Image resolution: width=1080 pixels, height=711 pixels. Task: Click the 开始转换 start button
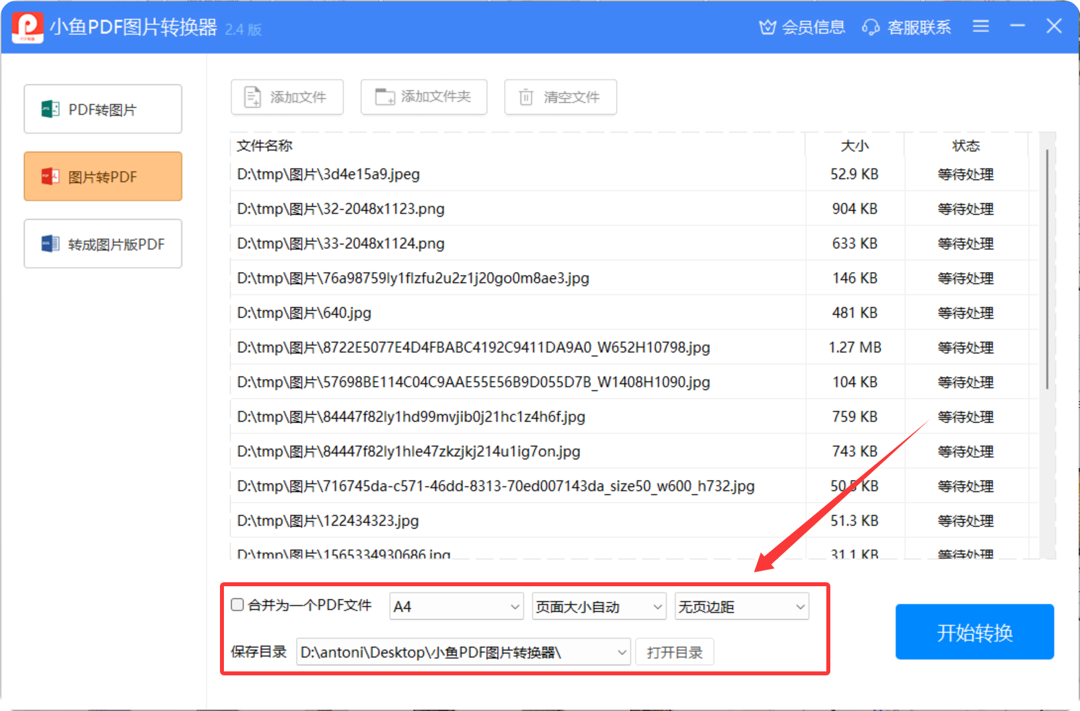click(974, 632)
